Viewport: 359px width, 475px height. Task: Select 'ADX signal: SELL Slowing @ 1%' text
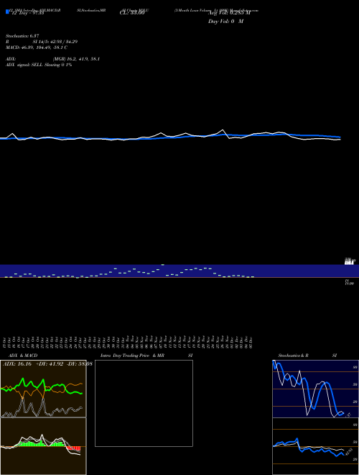click(x=39, y=65)
